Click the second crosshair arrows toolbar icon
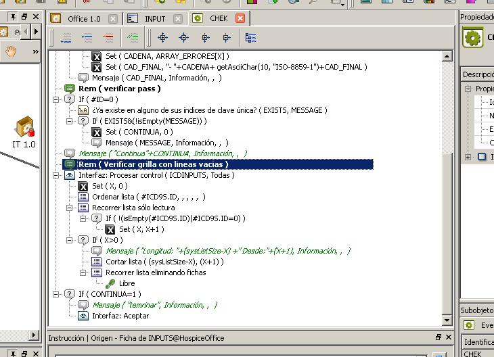 click(183, 38)
